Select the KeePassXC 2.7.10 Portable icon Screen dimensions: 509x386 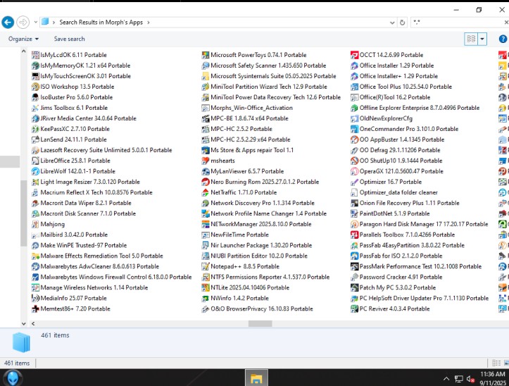(x=35, y=129)
